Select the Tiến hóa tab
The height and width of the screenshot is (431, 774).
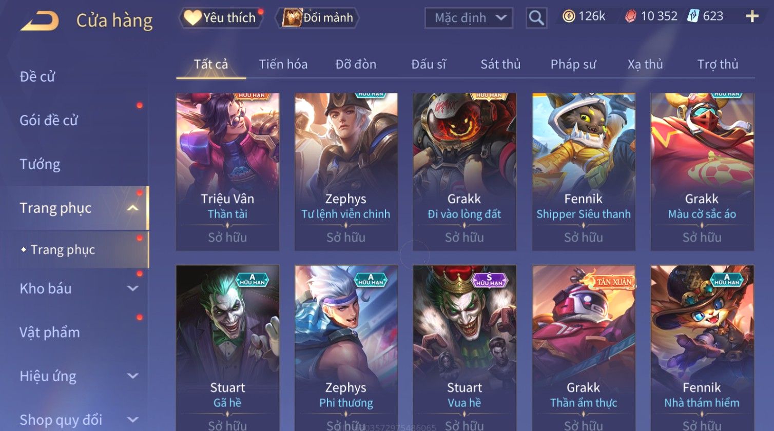[283, 64]
